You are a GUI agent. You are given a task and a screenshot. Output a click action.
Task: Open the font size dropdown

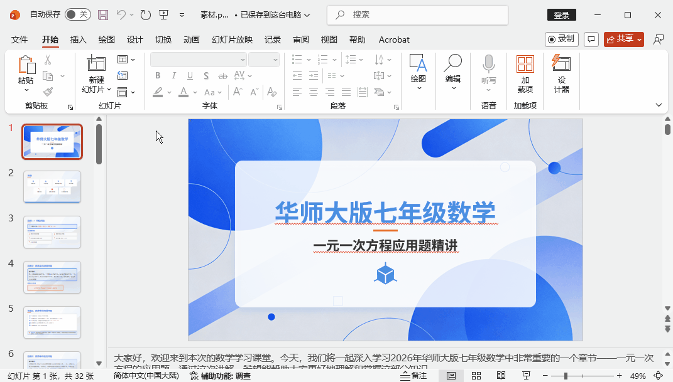tap(275, 60)
